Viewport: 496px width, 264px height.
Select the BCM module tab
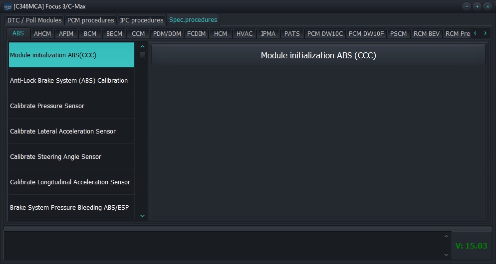pos(90,34)
